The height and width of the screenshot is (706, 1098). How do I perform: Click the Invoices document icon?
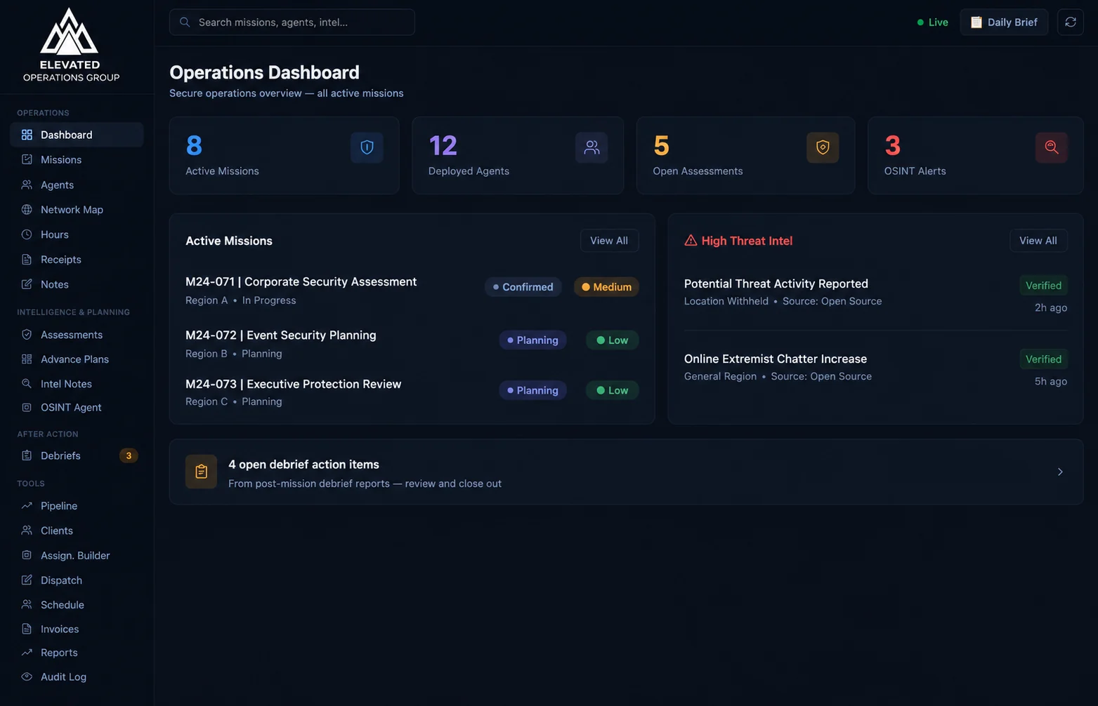(x=27, y=630)
